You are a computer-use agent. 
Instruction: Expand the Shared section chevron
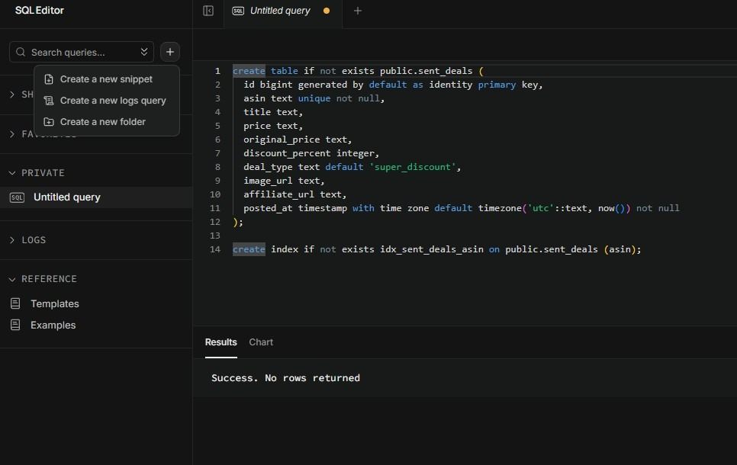pos(12,95)
